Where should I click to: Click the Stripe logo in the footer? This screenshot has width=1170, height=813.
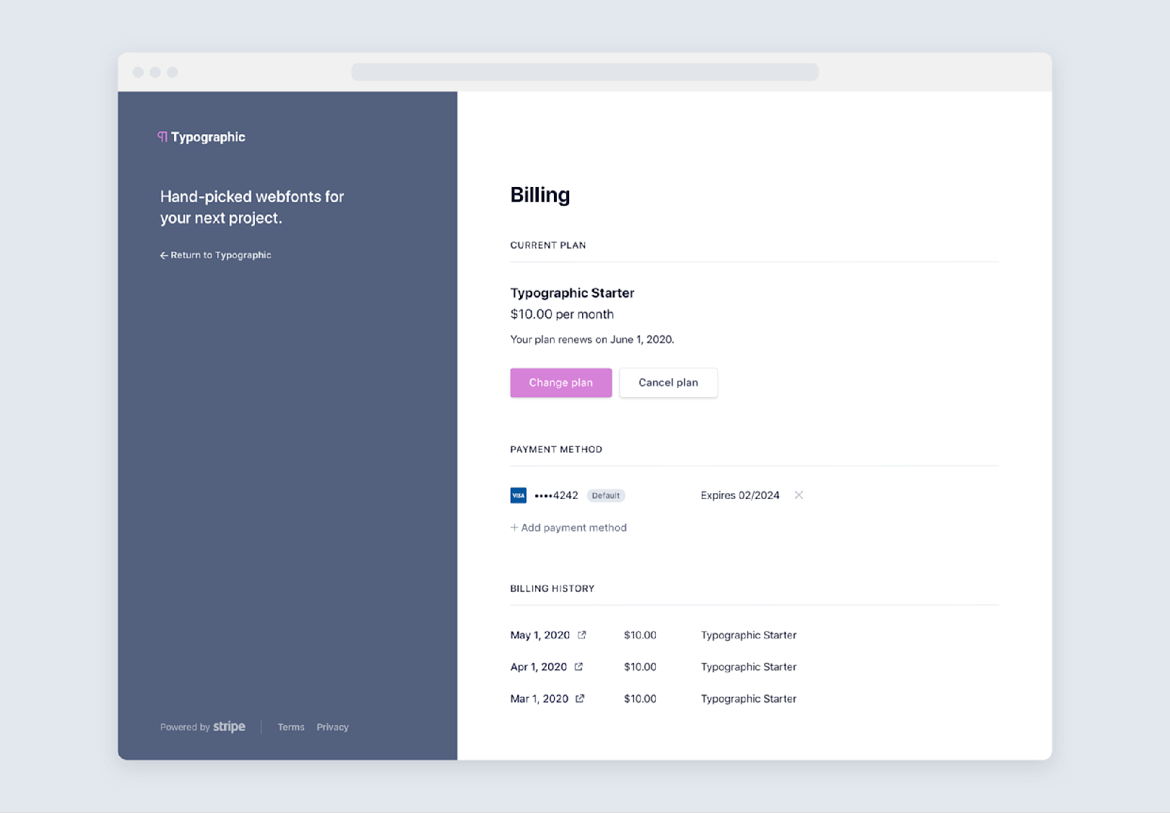(x=229, y=727)
